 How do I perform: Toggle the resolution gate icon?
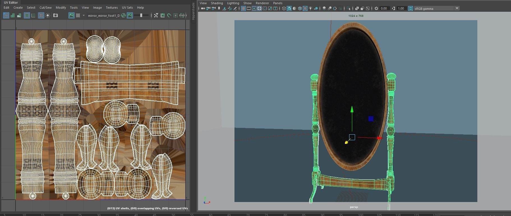254,8
